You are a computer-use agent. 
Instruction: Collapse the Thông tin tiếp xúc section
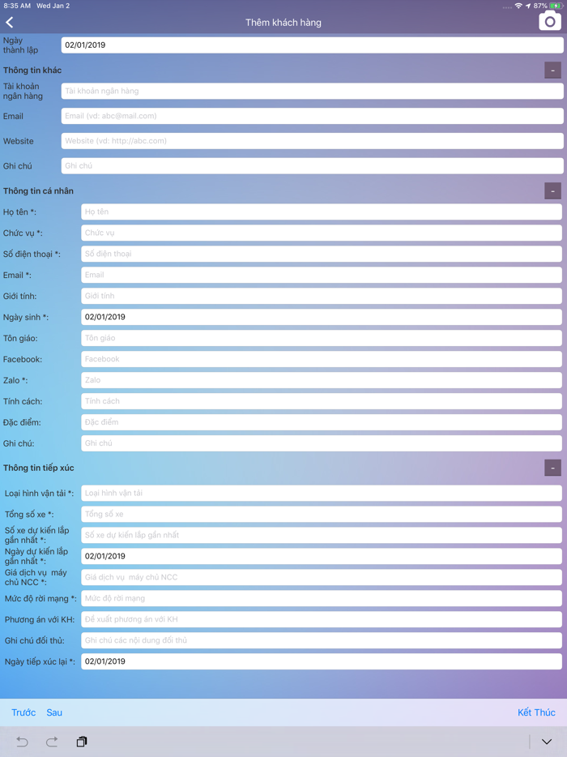(552, 468)
